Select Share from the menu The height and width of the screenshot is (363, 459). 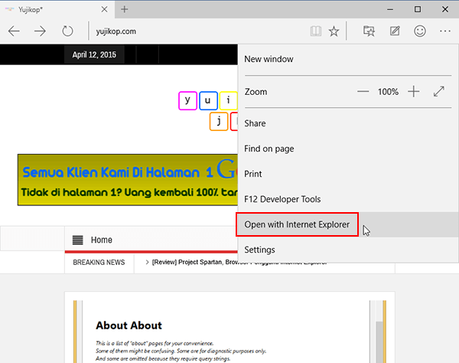pyautogui.click(x=348, y=123)
